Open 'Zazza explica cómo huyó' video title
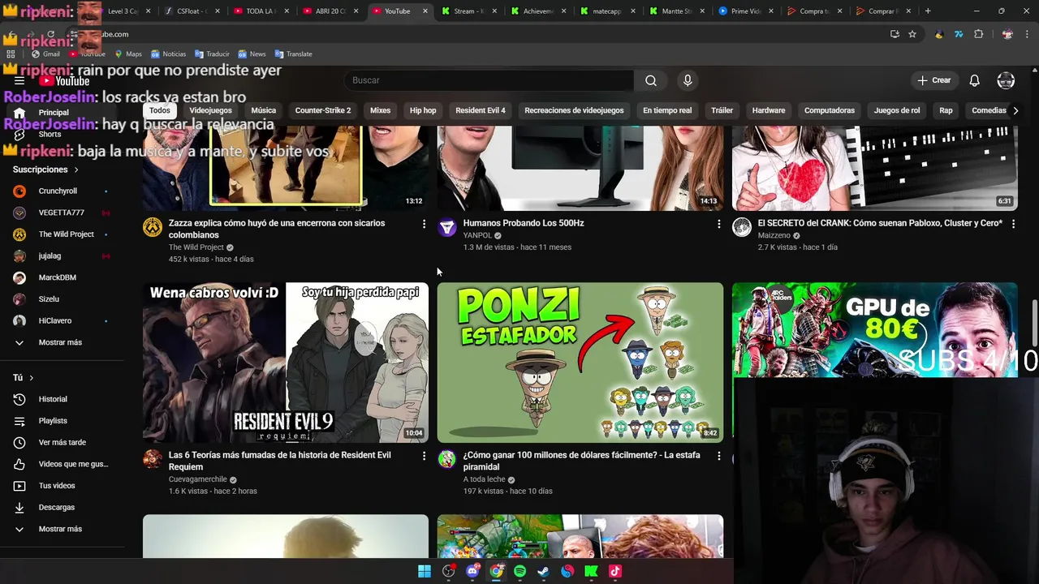The image size is (1039, 584). pos(277,229)
